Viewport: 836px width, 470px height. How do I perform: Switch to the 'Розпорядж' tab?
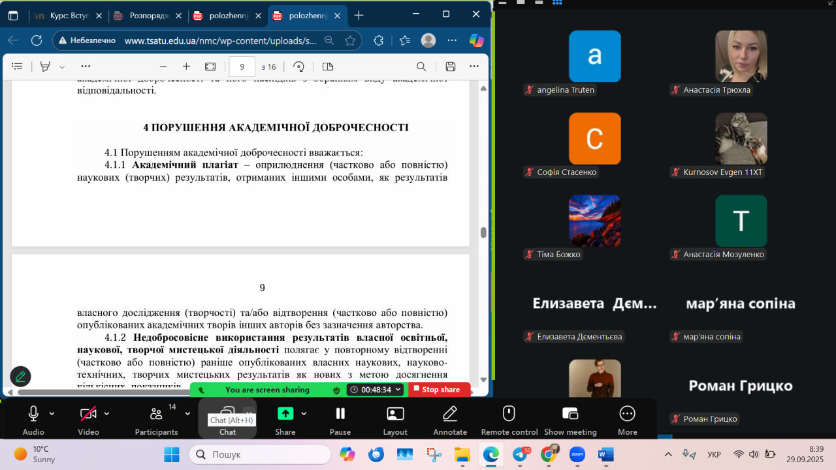tap(148, 16)
